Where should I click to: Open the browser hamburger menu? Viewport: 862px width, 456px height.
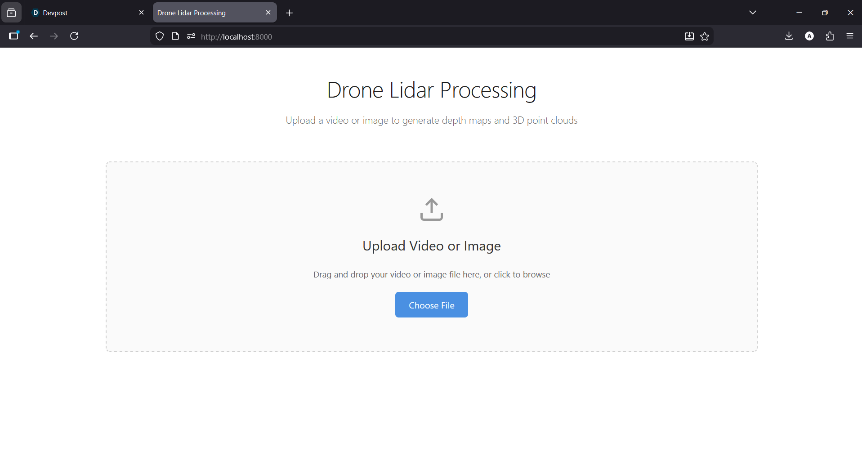click(850, 36)
